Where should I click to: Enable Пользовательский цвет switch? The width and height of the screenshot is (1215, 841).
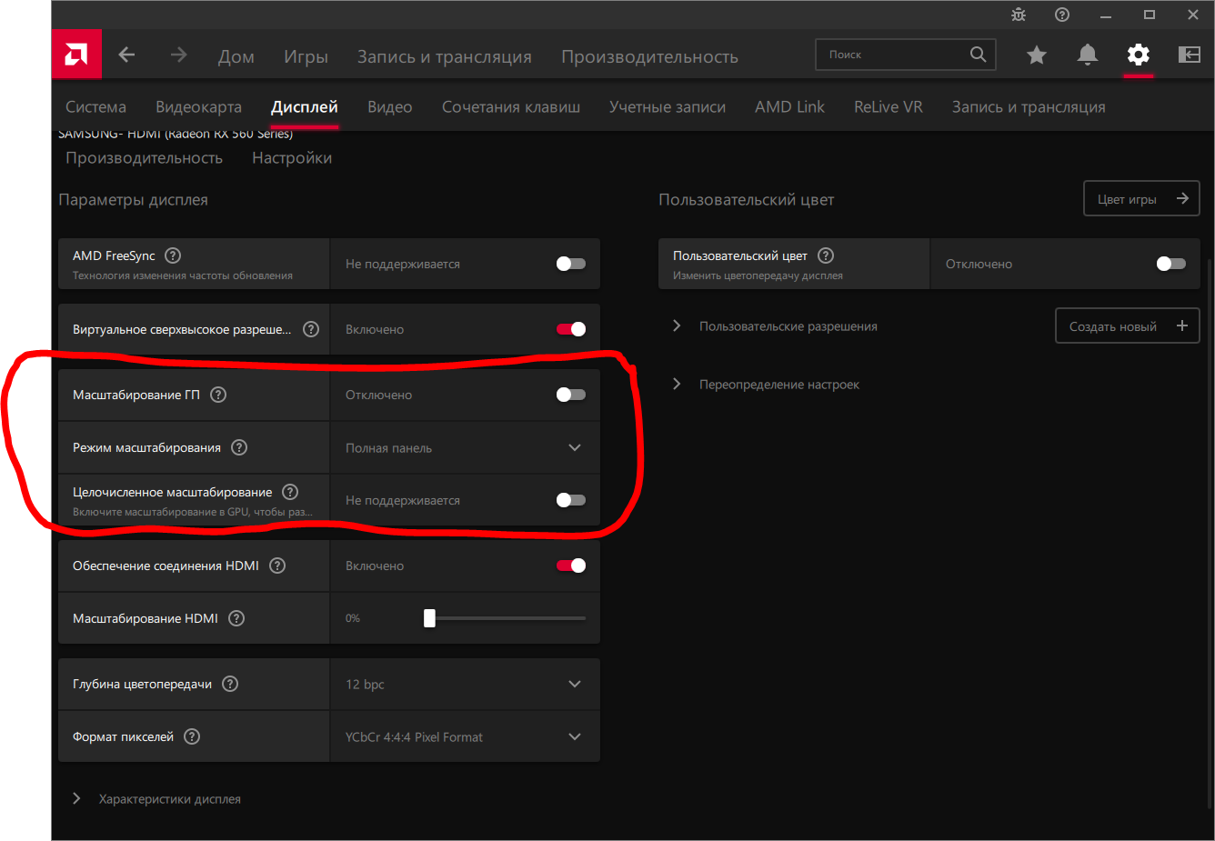[x=1171, y=264]
